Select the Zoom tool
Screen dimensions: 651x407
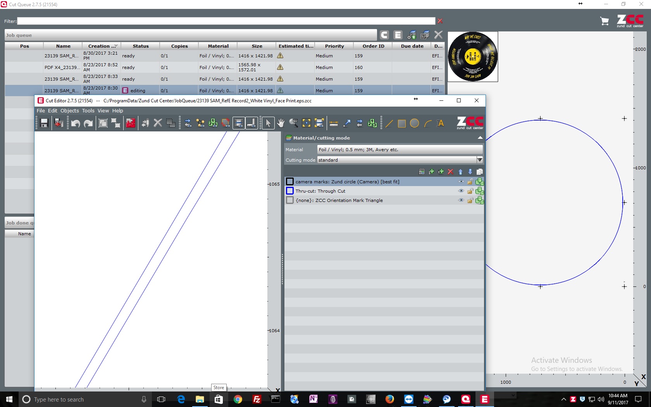pos(293,123)
